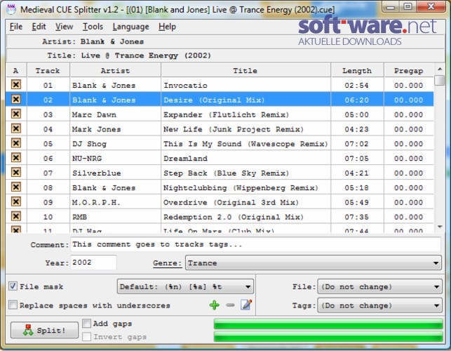
Task: Open the File menu
Action: point(16,27)
